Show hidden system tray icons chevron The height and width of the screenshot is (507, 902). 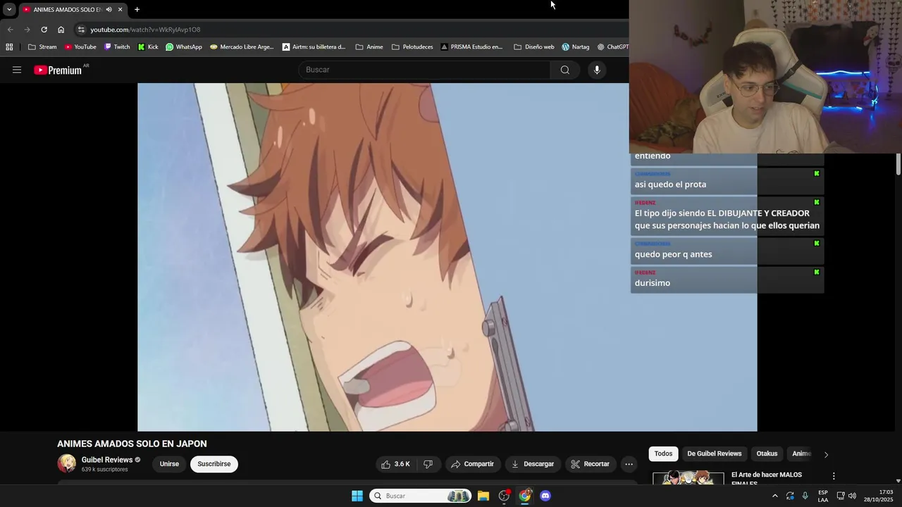pos(775,496)
